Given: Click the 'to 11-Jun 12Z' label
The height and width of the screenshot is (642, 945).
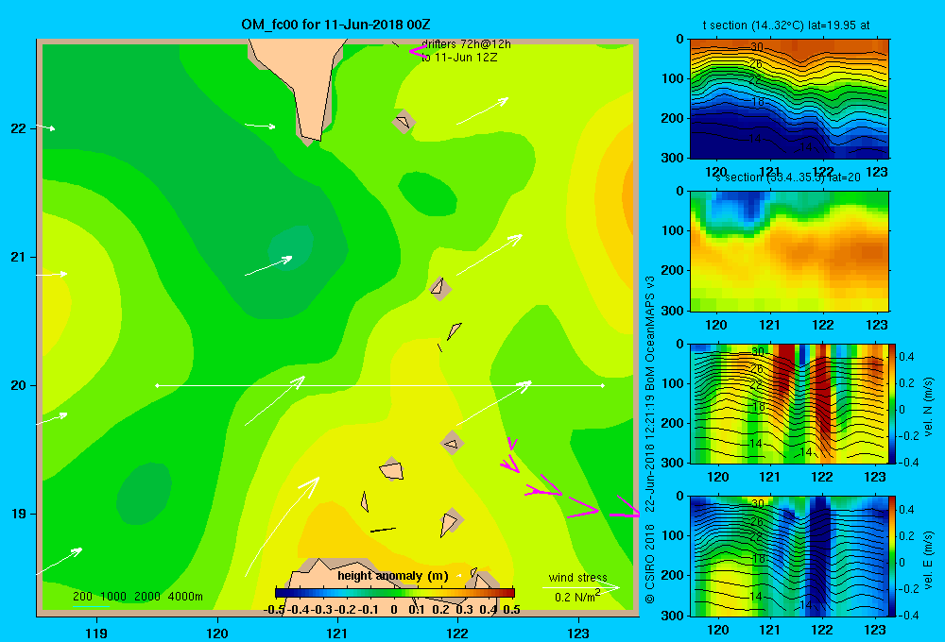Looking at the screenshot, I should (459, 58).
